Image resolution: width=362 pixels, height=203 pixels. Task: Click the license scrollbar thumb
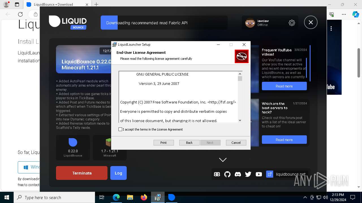click(240, 78)
